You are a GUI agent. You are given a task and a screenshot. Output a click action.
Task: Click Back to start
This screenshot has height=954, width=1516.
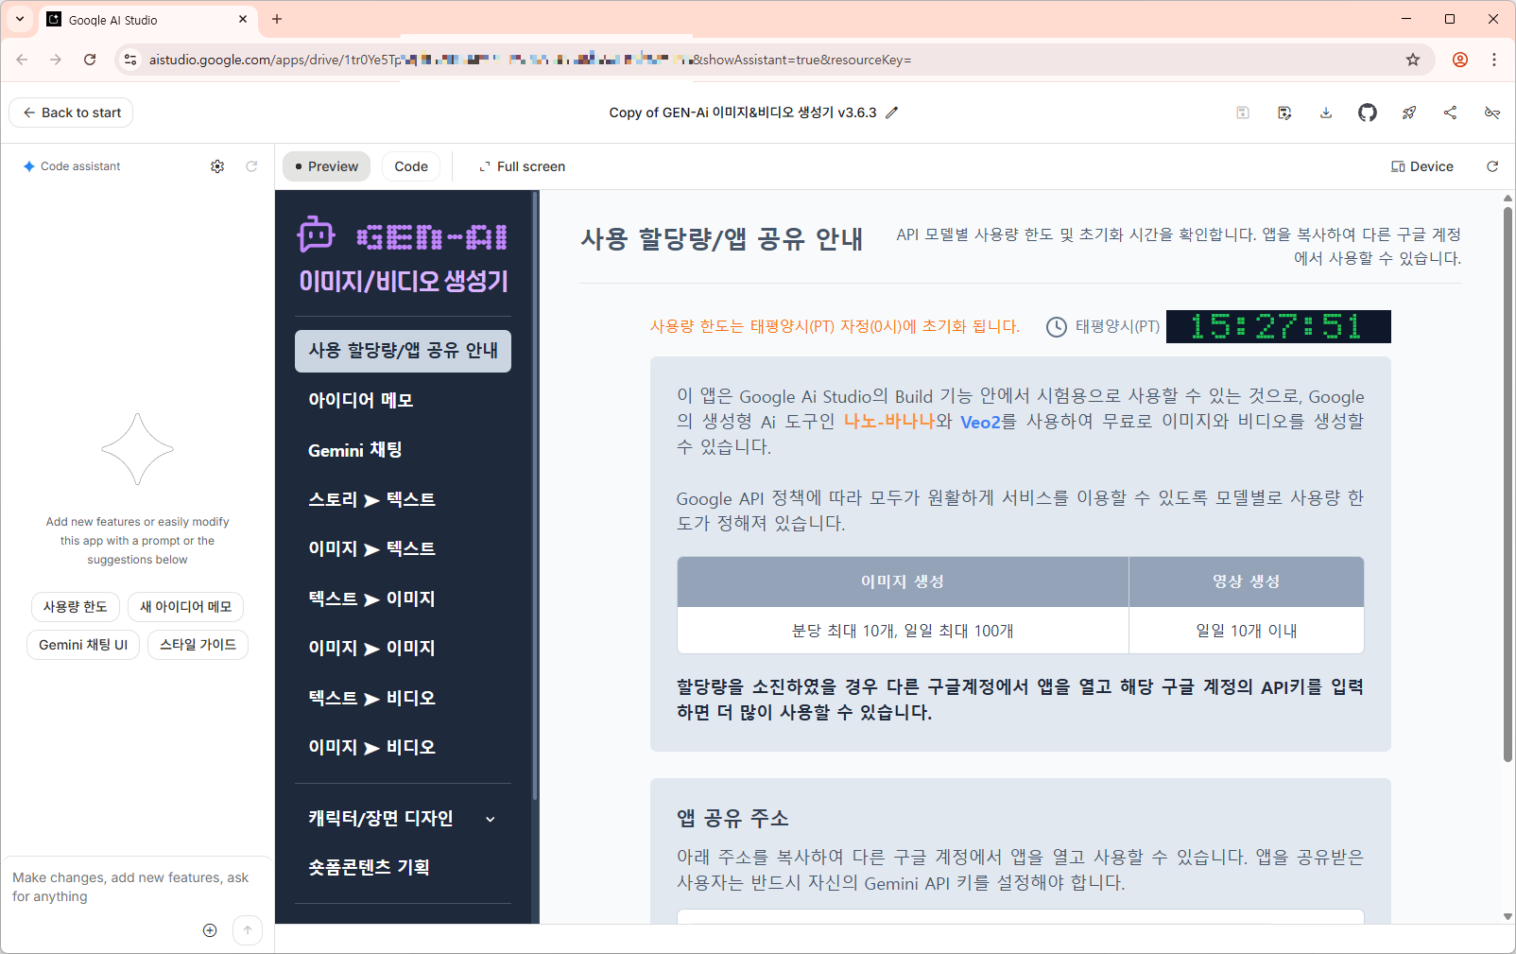tap(72, 113)
